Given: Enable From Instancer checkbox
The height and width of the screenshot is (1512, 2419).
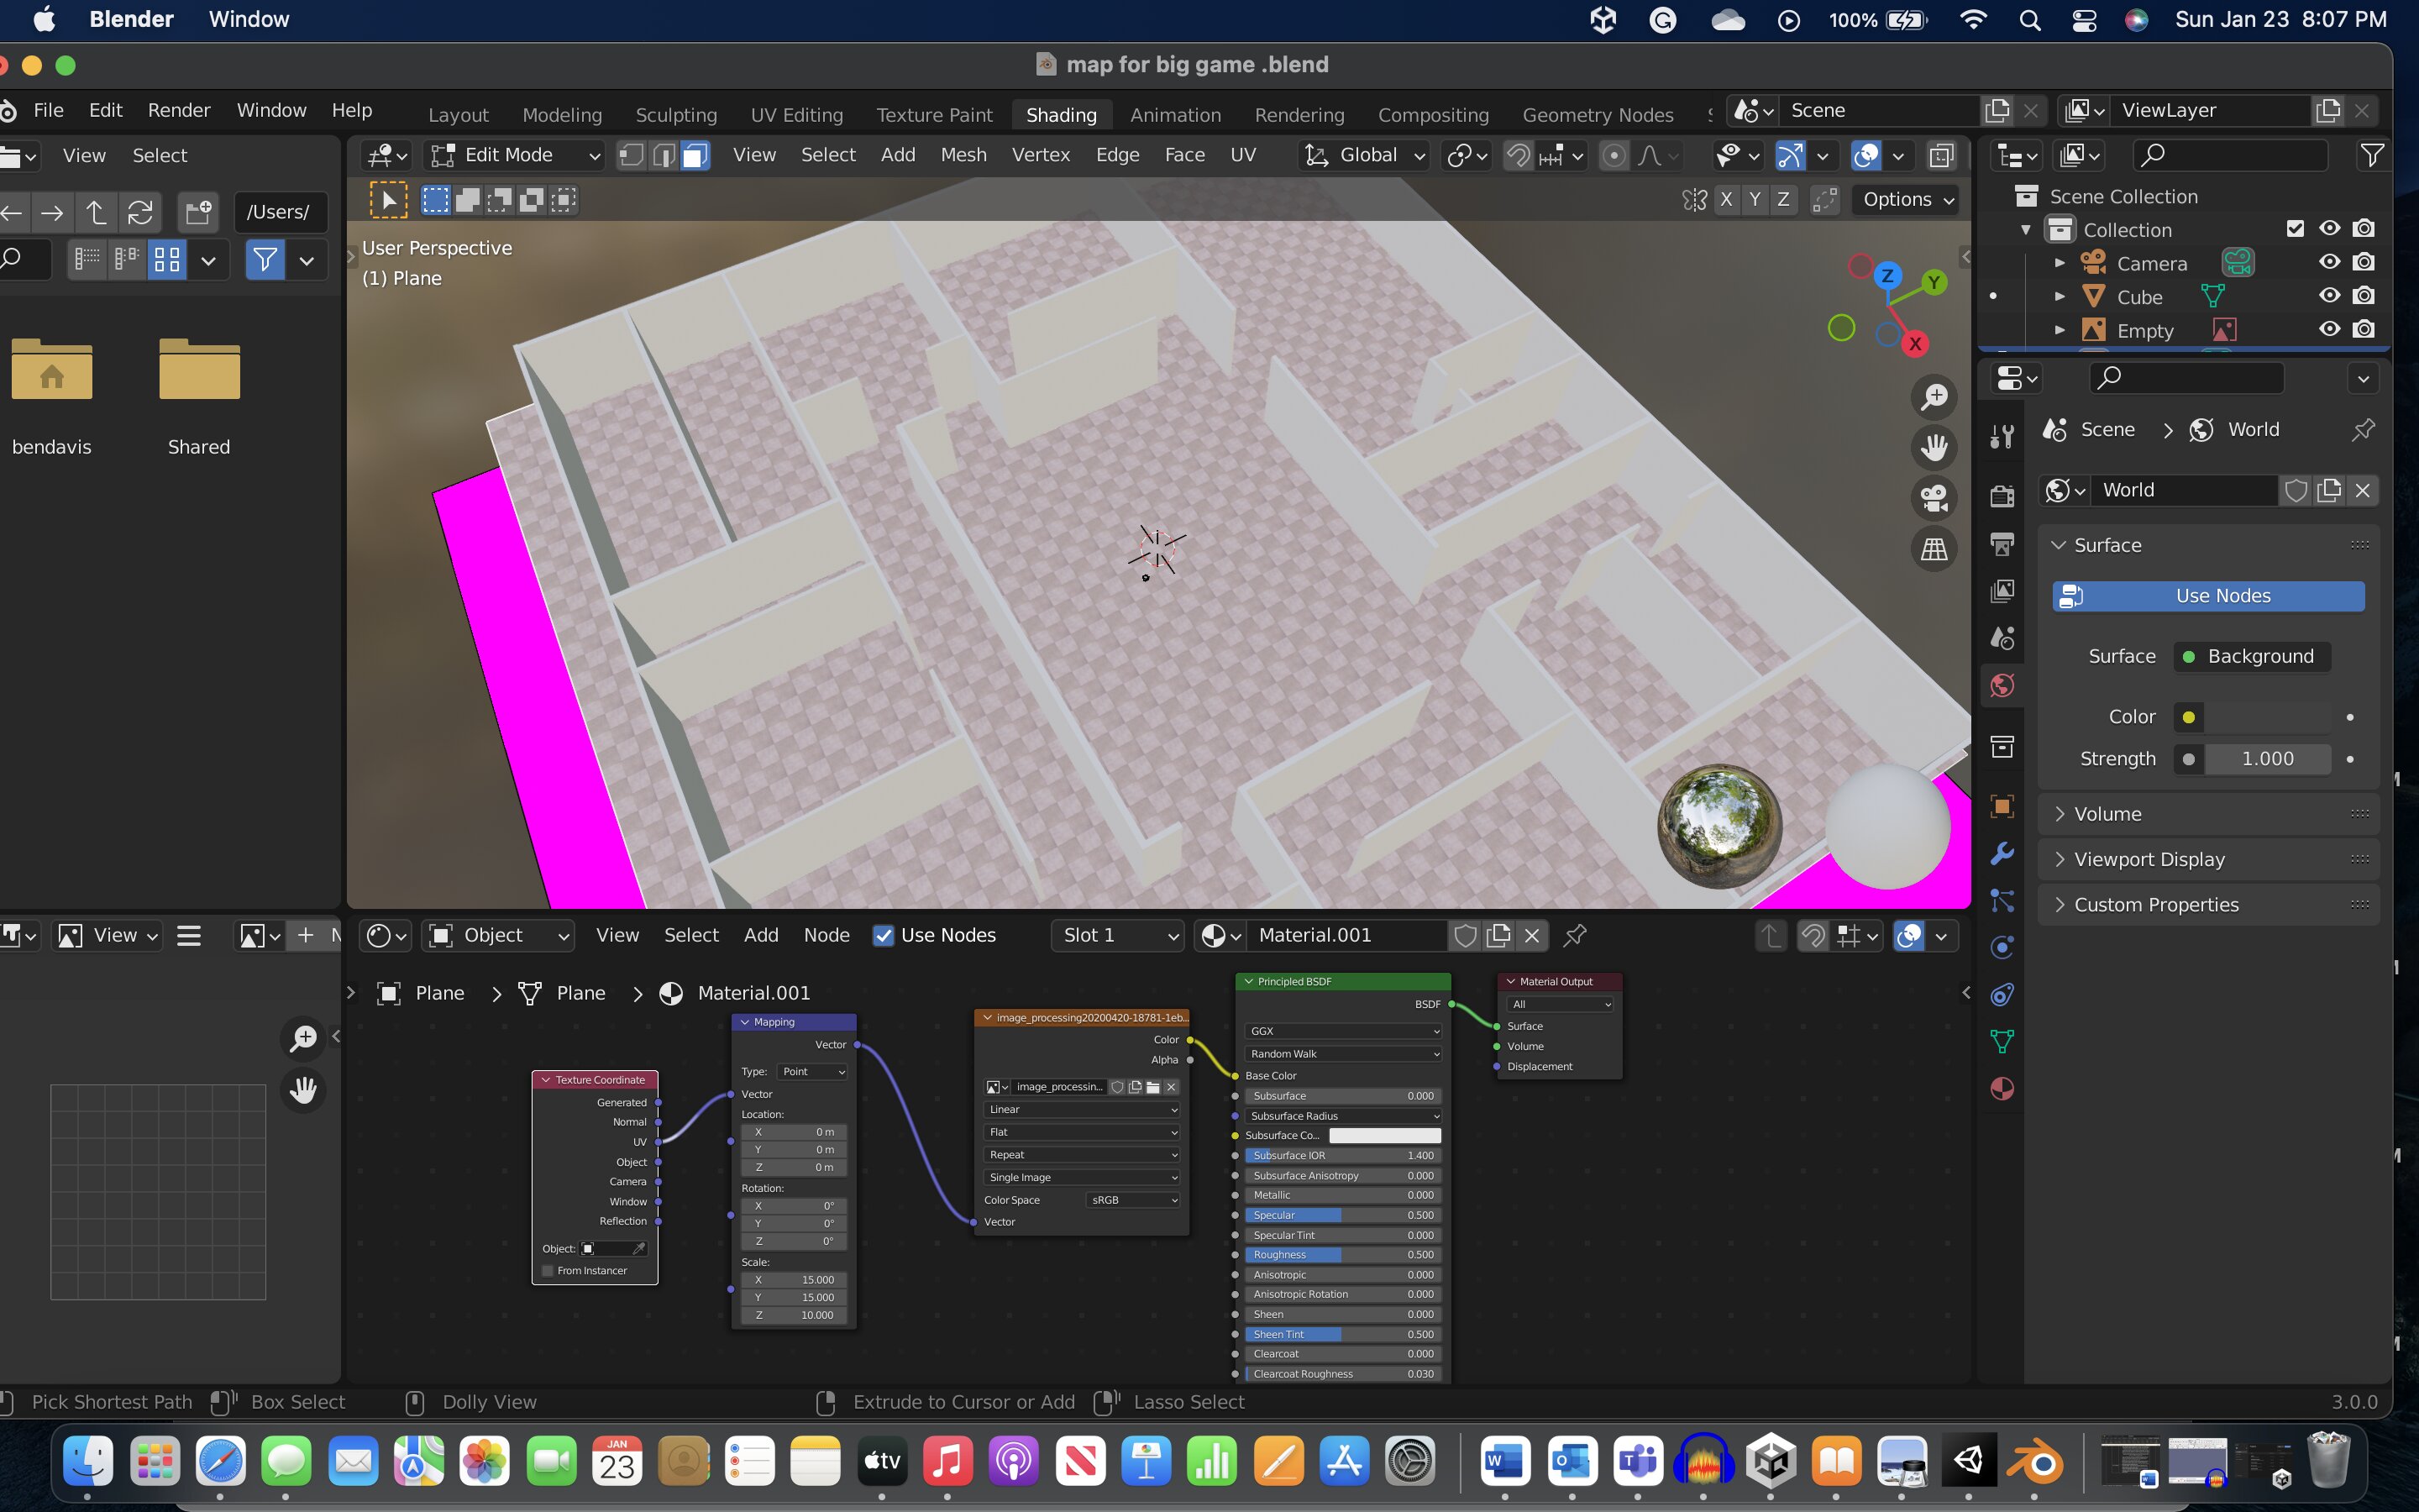Looking at the screenshot, I should (x=548, y=1271).
